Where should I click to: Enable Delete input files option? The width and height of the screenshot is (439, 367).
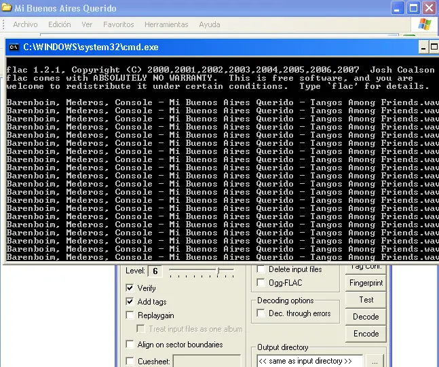click(261, 269)
